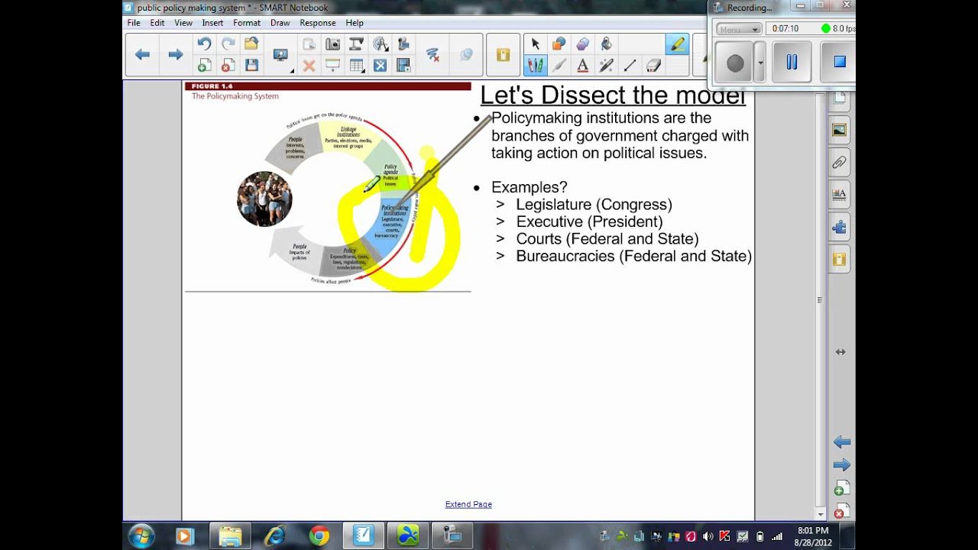
Task: Pick the Lines tool
Action: point(630,66)
